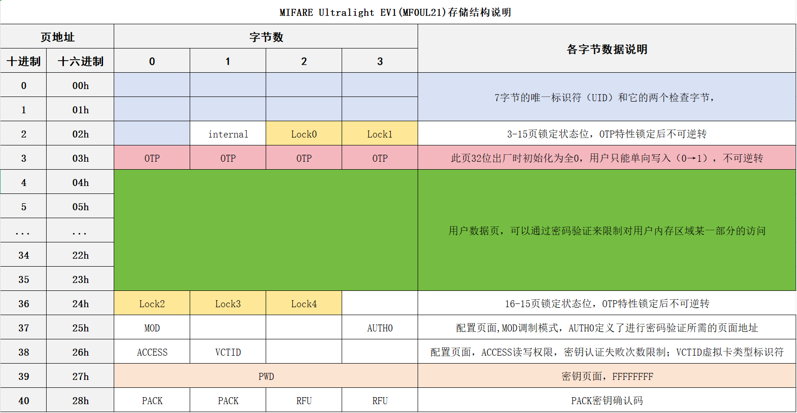Select the AUTH0 cell
797x413 pixels.
(x=380, y=328)
